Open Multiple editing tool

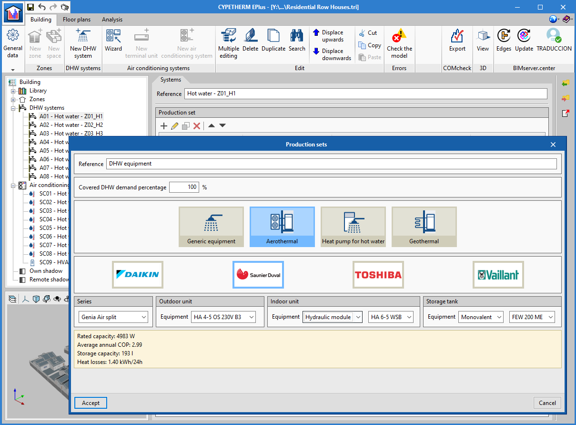229,44
